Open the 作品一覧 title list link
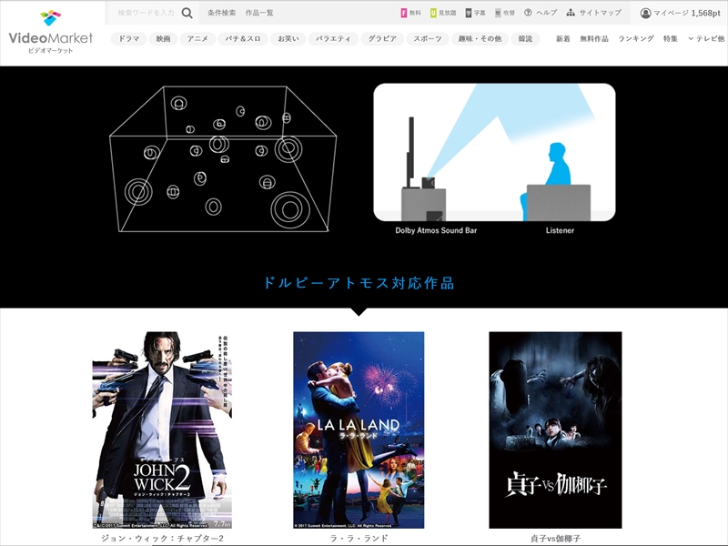The image size is (728, 546). [259, 13]
